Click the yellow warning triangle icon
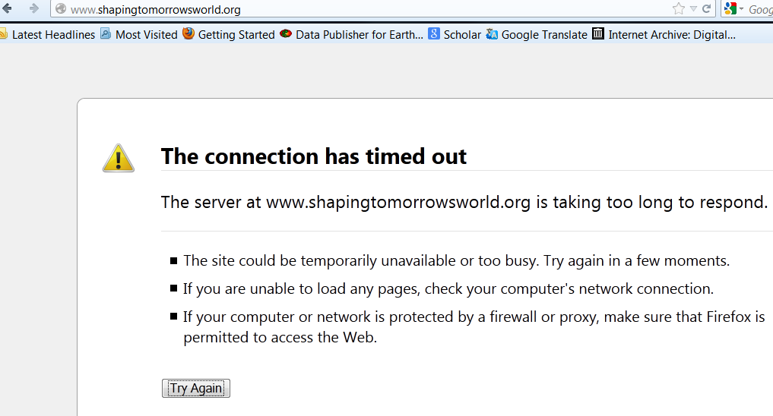 click(119, 158)
